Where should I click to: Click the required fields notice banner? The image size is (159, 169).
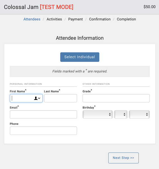80,71
